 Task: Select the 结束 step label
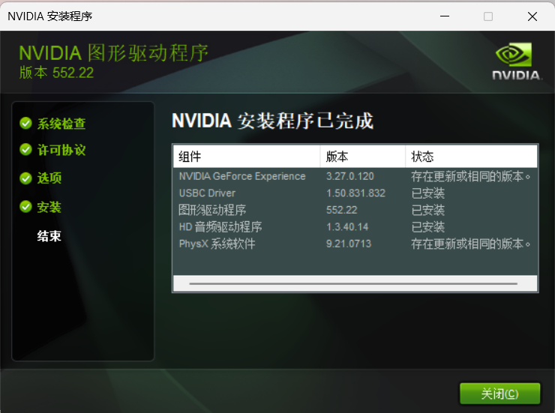tap(49, 236)
